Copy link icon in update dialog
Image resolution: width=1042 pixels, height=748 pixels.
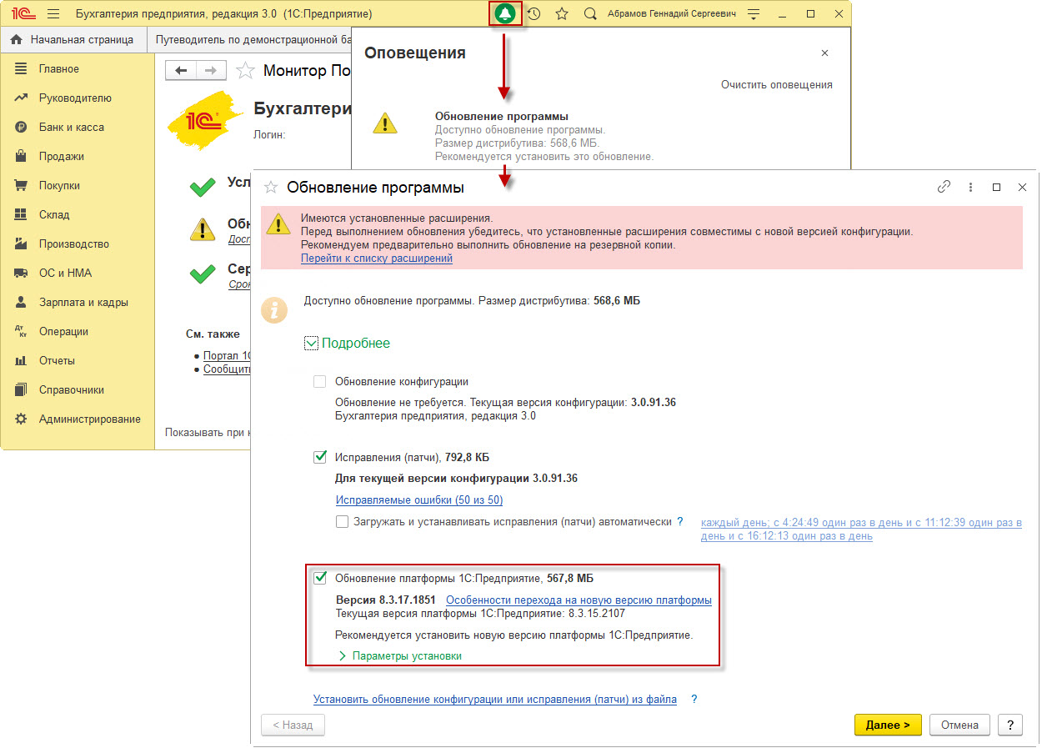click(944, 188)
